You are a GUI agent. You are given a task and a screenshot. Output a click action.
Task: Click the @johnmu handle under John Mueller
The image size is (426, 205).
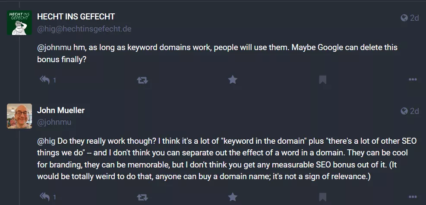(54, 122)
